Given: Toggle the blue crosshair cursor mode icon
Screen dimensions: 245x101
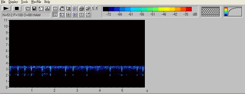Looking at the screenshot, I should [x=75, y=15].
